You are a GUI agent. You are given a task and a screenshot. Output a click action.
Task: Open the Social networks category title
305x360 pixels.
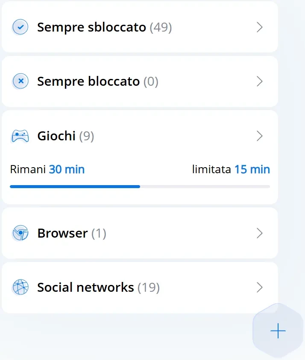coord(85,287)
